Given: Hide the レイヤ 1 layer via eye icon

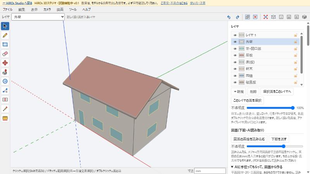Looking at the screenshot, I should (x=235, y=35).
